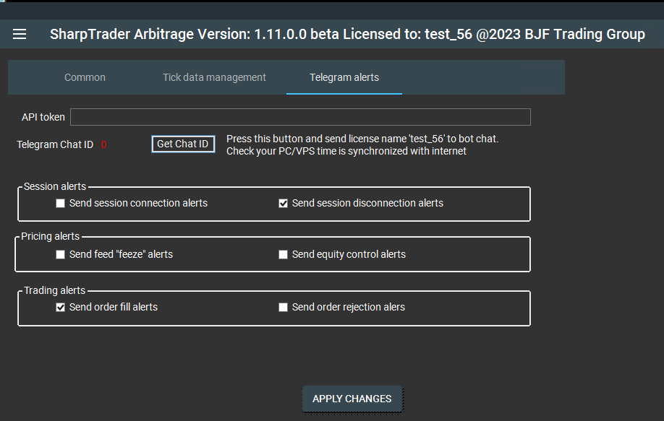664x421 pixels.
Task: Click the "Pricing alerts" group heading
Action: 51,236
